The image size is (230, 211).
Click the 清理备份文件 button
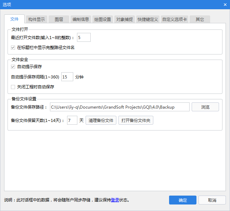coord(101,121)
